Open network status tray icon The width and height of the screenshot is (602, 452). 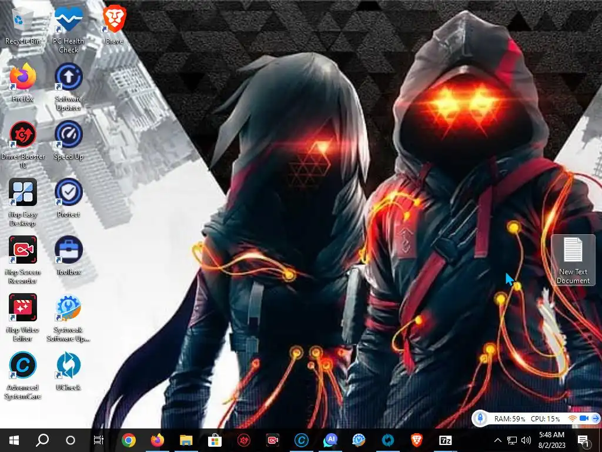pyautogui.click(x=512, y=440)
